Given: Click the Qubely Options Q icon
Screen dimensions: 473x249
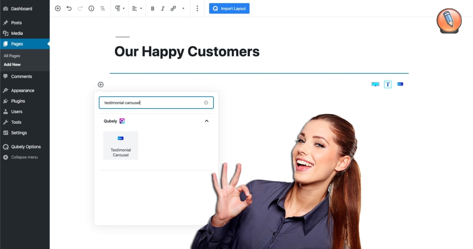Looking at the screenshot, I should pyautogui.click(x=6, y=147).
